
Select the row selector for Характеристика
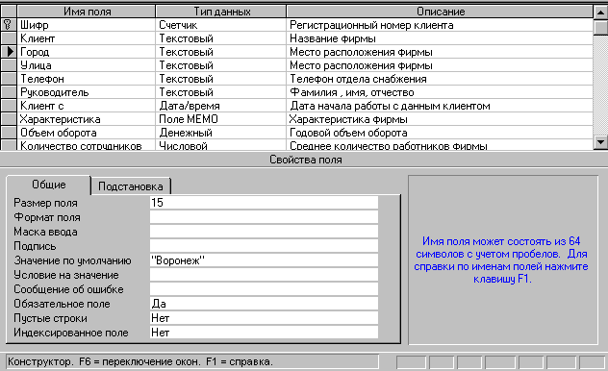click(x=9, y=119)
